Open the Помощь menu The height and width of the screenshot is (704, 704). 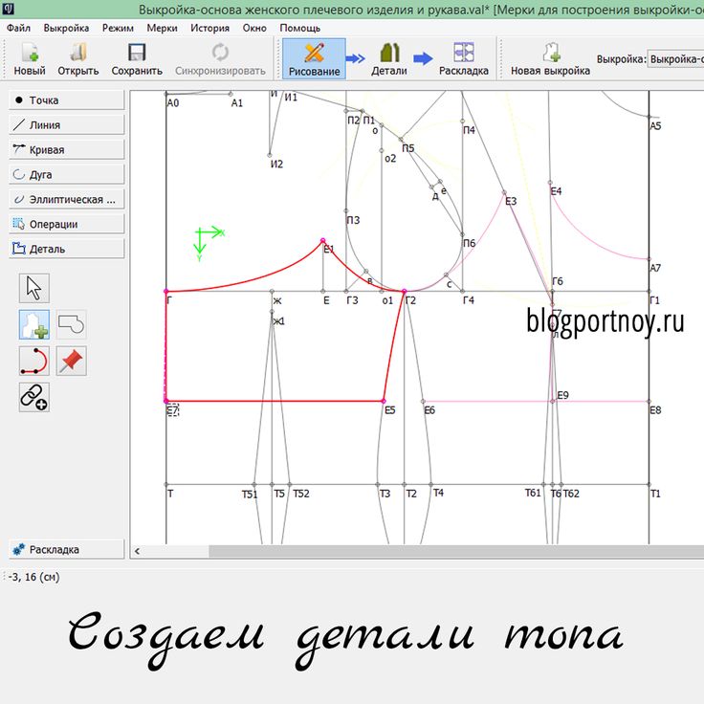(x=300, y=28)
